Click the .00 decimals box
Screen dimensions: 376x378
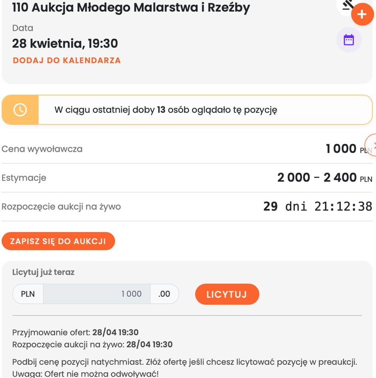tap(164, 294)
